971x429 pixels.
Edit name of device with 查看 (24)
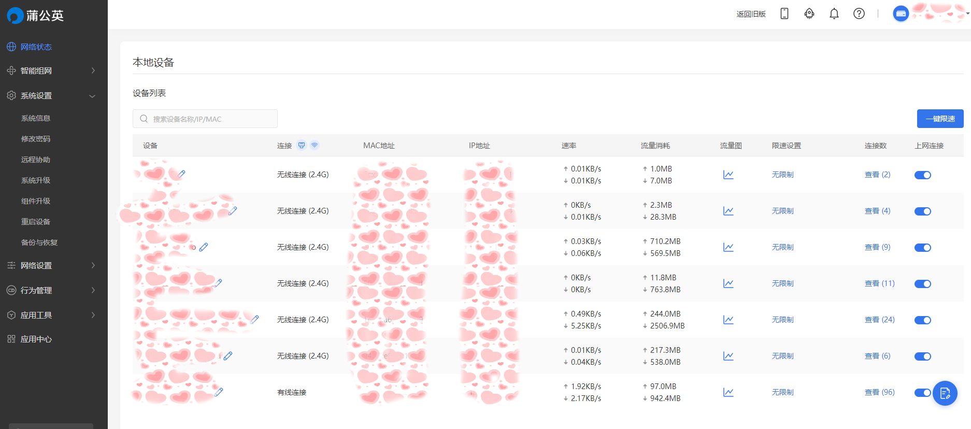coord(254,319)
